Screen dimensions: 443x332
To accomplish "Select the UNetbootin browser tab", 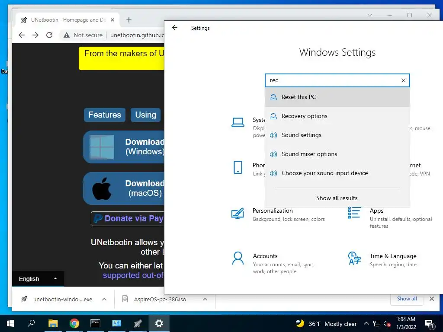I will [68, 20].
